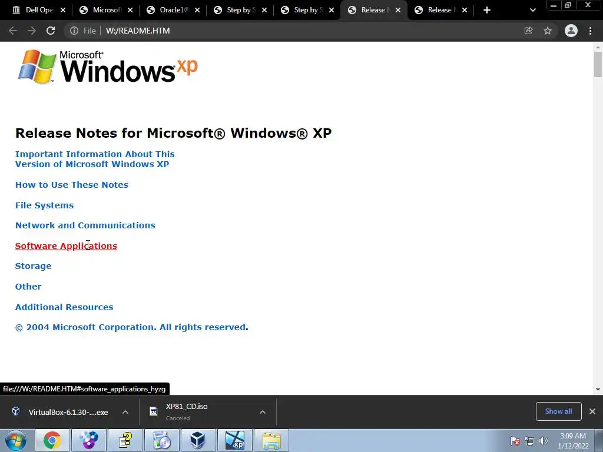Click the taskbar clock showing 3:09 AM
603x452 pixels.
point(572,441)
